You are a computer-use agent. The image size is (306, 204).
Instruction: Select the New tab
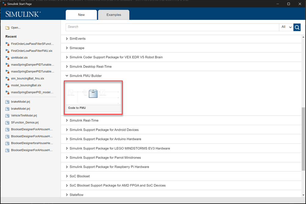click(x=81, y=15)
